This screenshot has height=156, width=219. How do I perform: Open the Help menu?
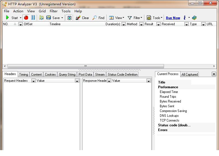click(78, 11)
